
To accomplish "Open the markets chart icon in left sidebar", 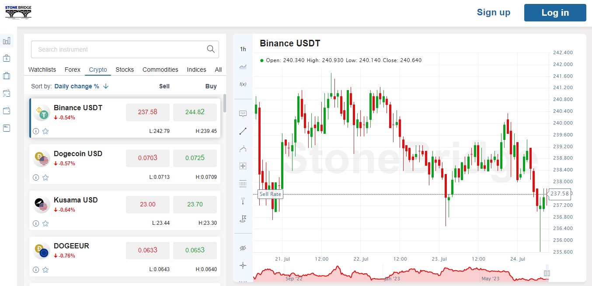I will (x=7, y=41).
